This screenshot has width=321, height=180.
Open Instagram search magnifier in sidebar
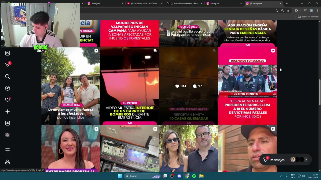point(8,76)
